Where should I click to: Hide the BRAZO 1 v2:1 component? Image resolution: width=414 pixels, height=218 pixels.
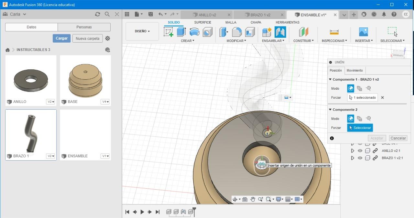point(360,158)
